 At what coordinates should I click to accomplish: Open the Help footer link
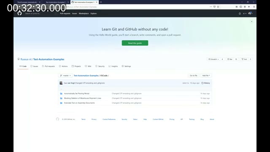(145, 119)
